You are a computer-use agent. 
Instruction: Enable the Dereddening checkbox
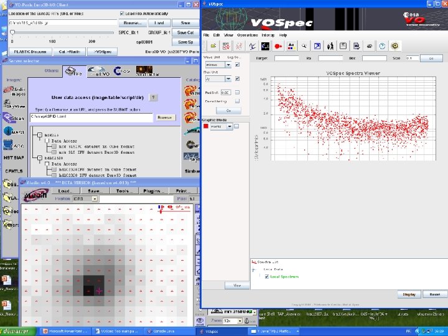pyautogui.click(x=237, y=101)
